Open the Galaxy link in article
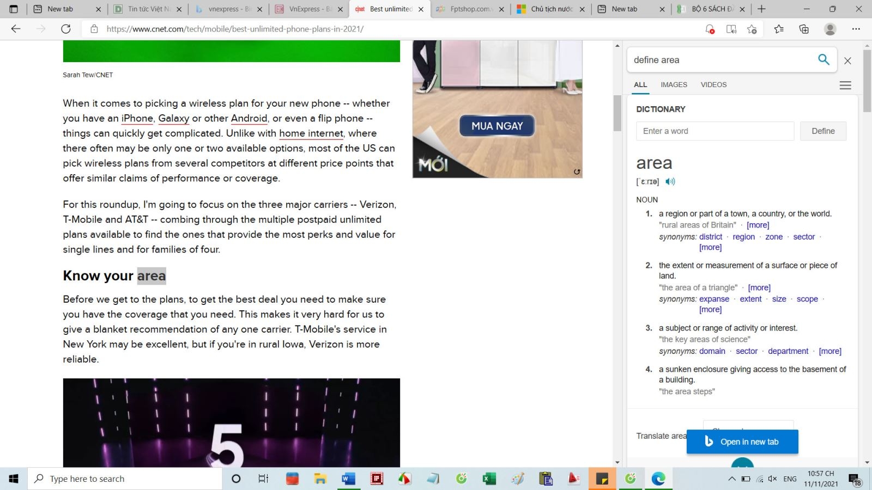The width and height of the screenshot is (872, 490). point(173,118)
